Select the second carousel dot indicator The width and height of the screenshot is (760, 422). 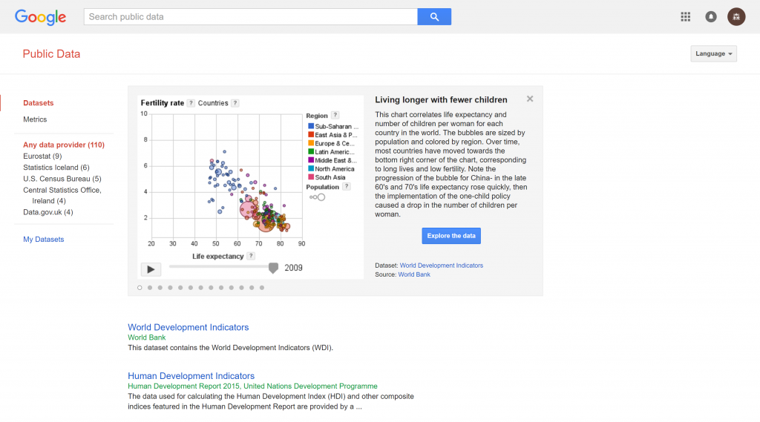(150, 287)
